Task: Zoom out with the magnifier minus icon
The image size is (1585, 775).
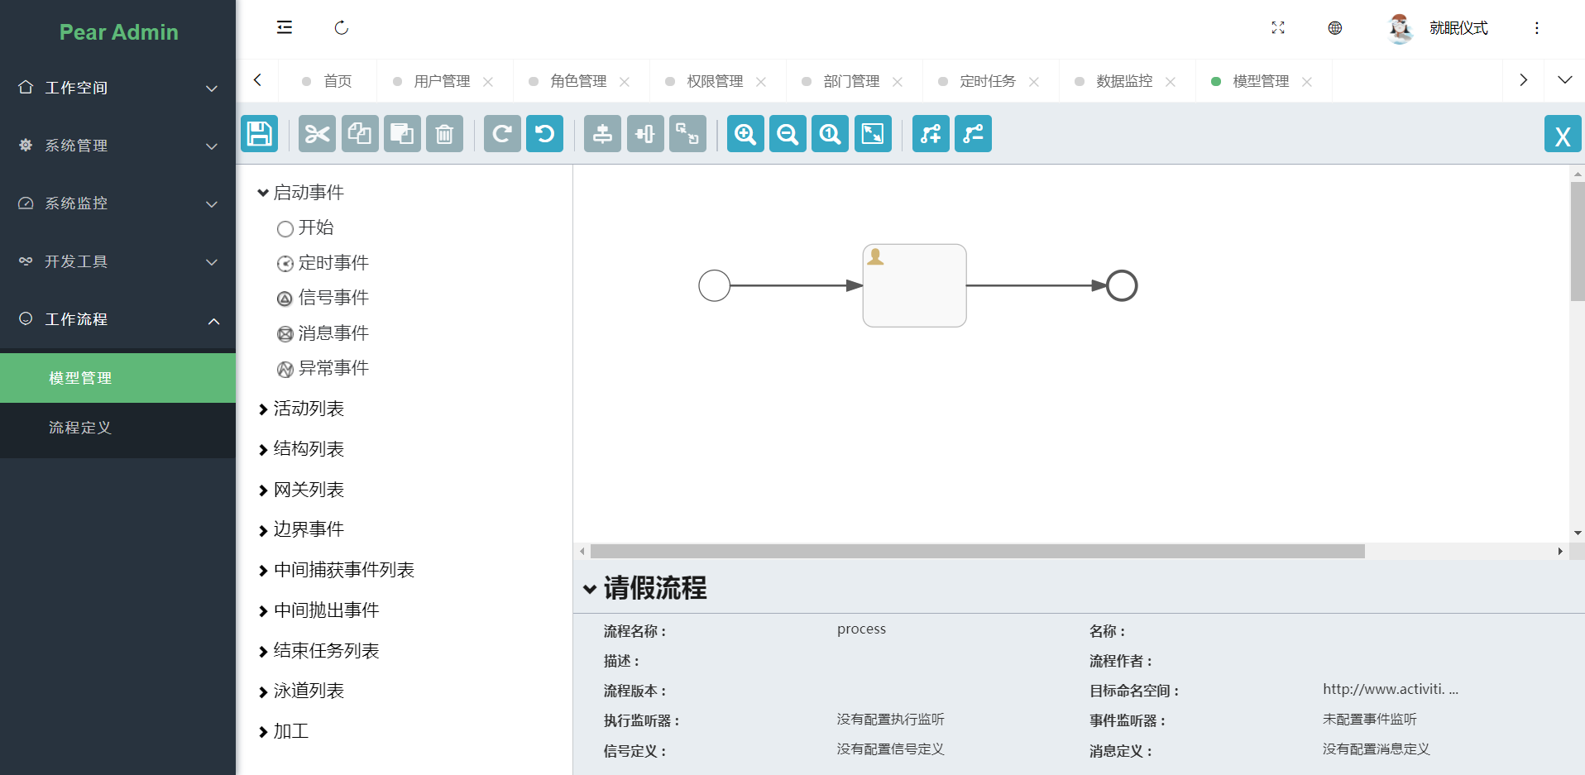Action: point(788,133)
